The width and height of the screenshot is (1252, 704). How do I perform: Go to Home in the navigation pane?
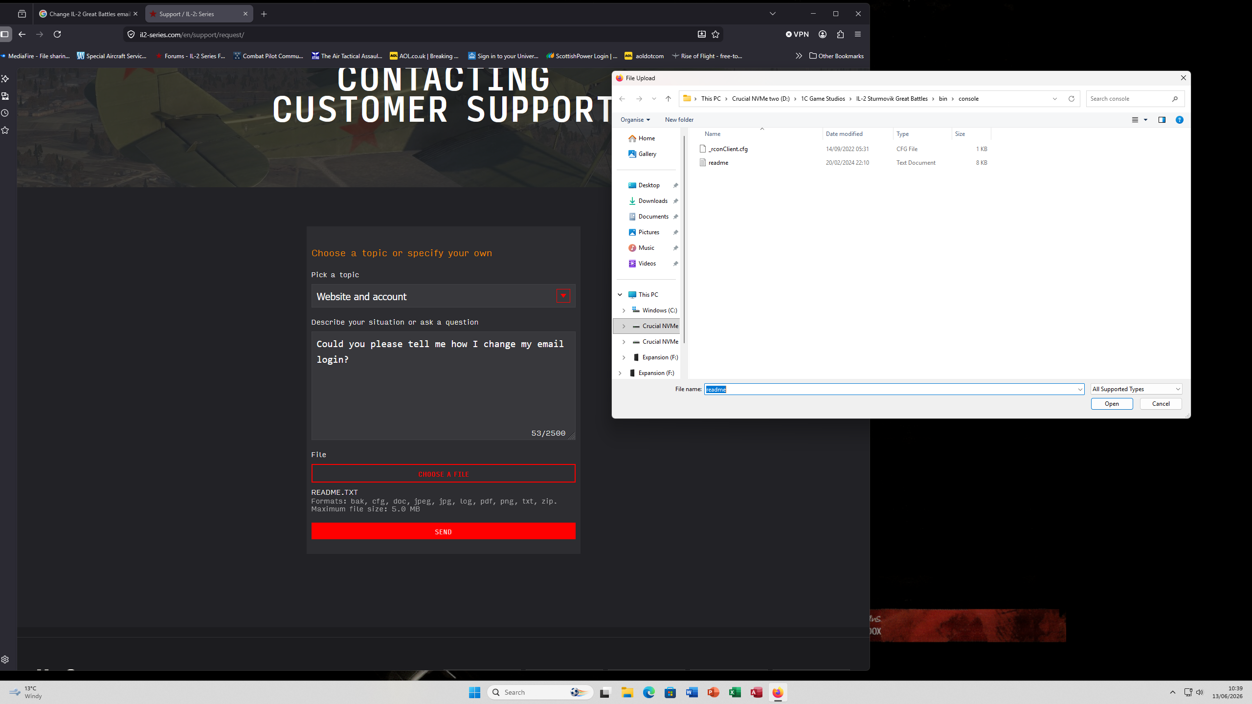click(646, 138)
